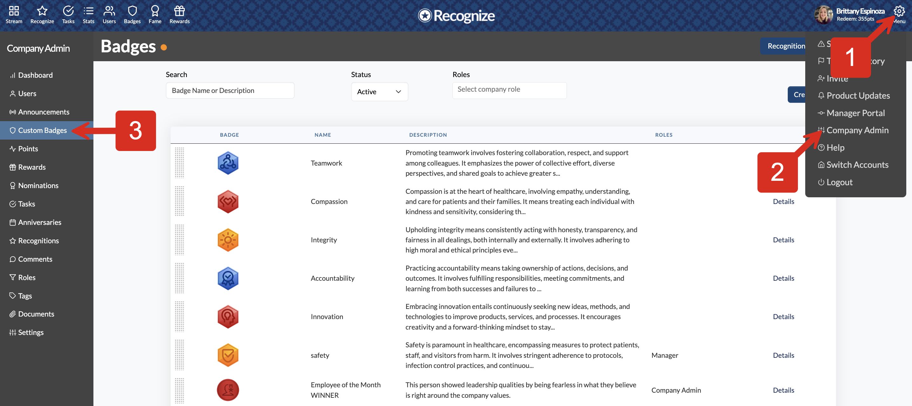Click the Teamwork badge image
This screenshot has width=912, height=406.
coord(228,163)
